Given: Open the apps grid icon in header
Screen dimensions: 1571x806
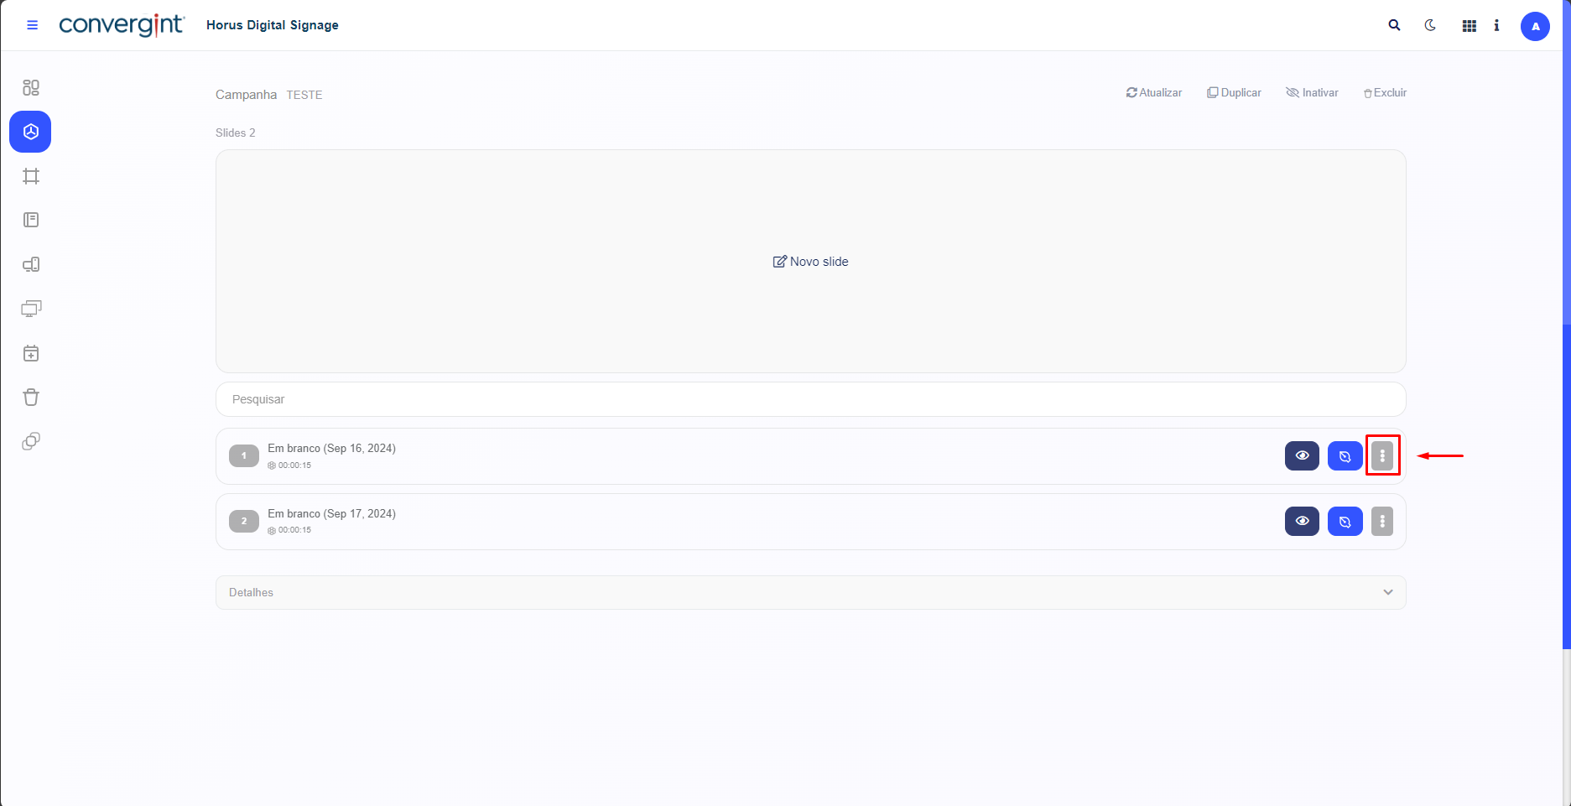Looking at the screenshot, I should click(x=1469, y=26).
